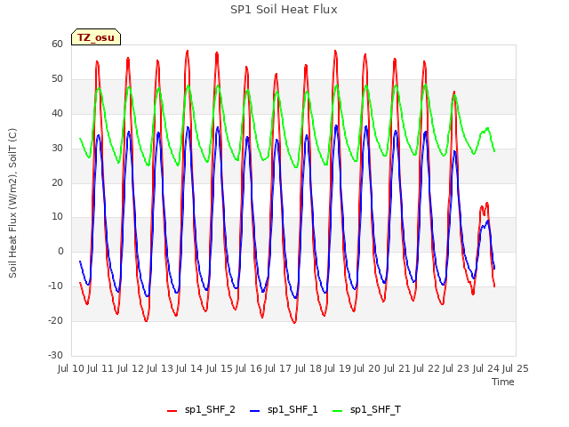Click the Jul 16 x-axis tick label
The height and width of the screenshot is (427, 569).
[249, 368]
